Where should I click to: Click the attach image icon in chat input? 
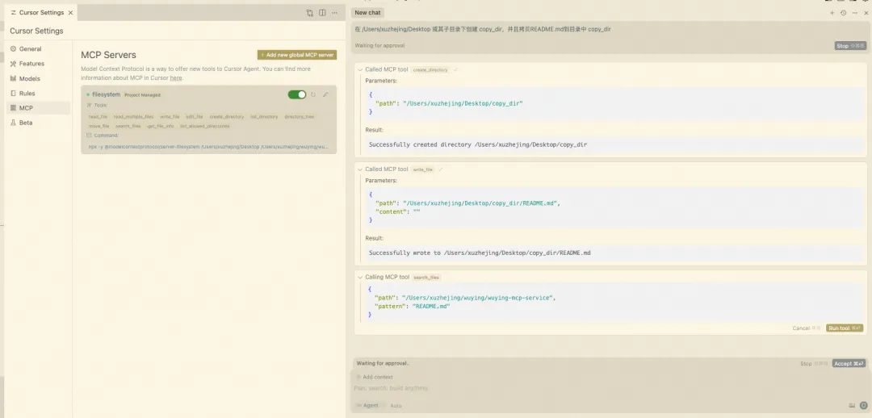852,405
